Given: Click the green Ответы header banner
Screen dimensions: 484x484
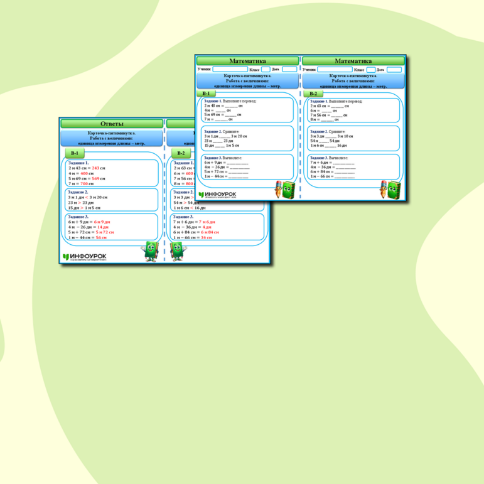Looking at the screenshot, I should pos(112,124).
